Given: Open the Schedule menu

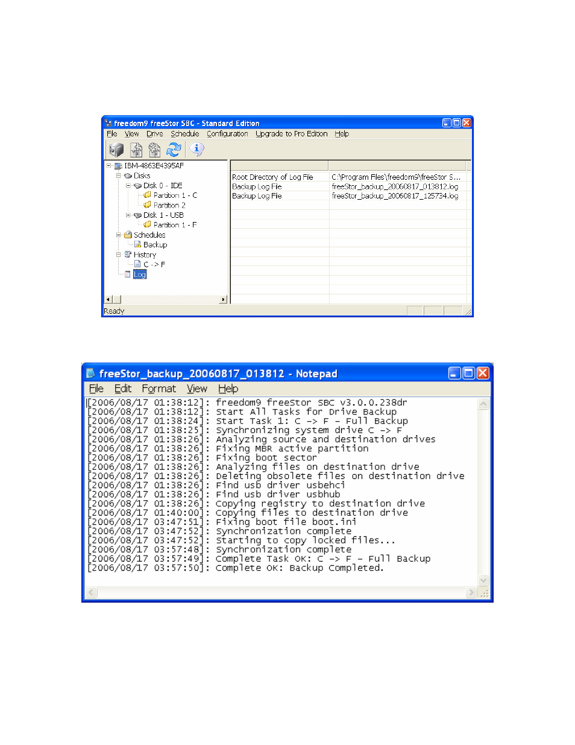Looking at the screenshot, I should [185, 134].
